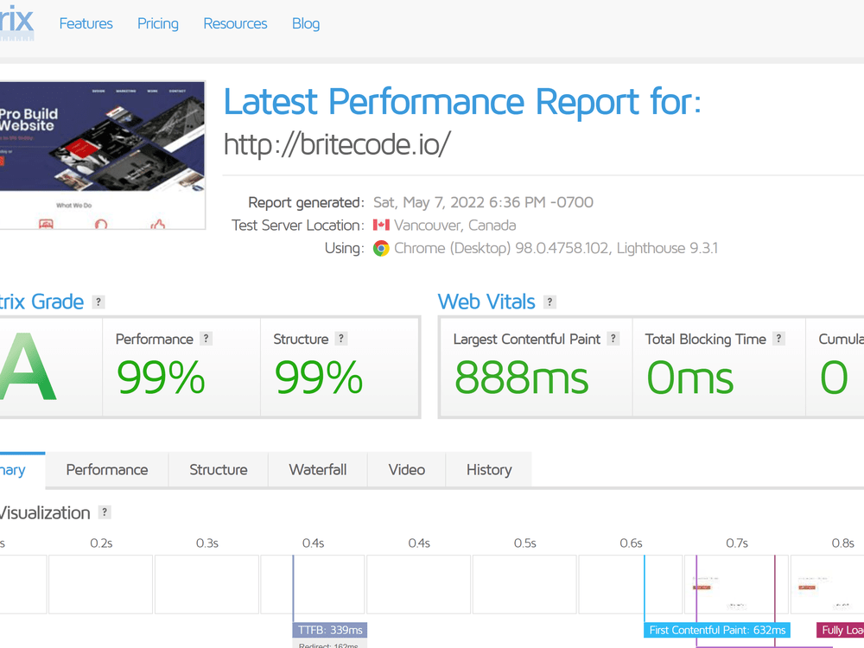Click help icon beside Largest Contentful Paint

pyautogui.click(x=613, y=339)
